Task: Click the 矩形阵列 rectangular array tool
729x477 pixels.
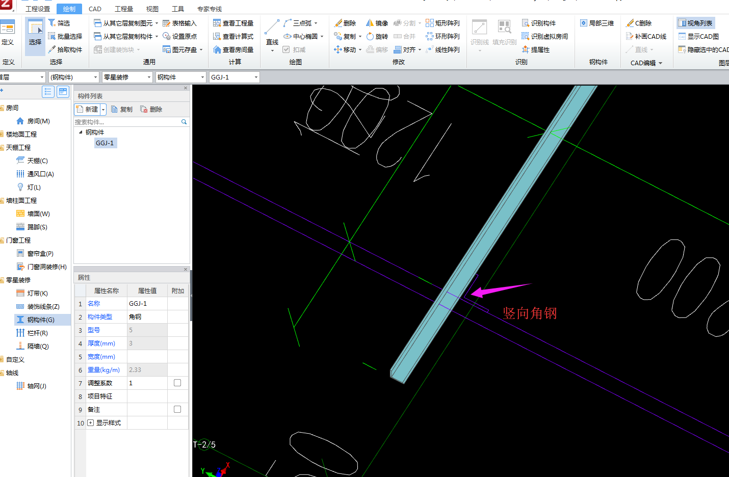Action: pyautogui.click(x=442, y=23)
